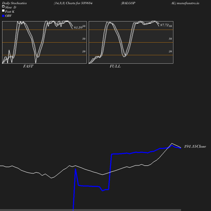Click the '191.15Close' price label

tap(195, 146)
